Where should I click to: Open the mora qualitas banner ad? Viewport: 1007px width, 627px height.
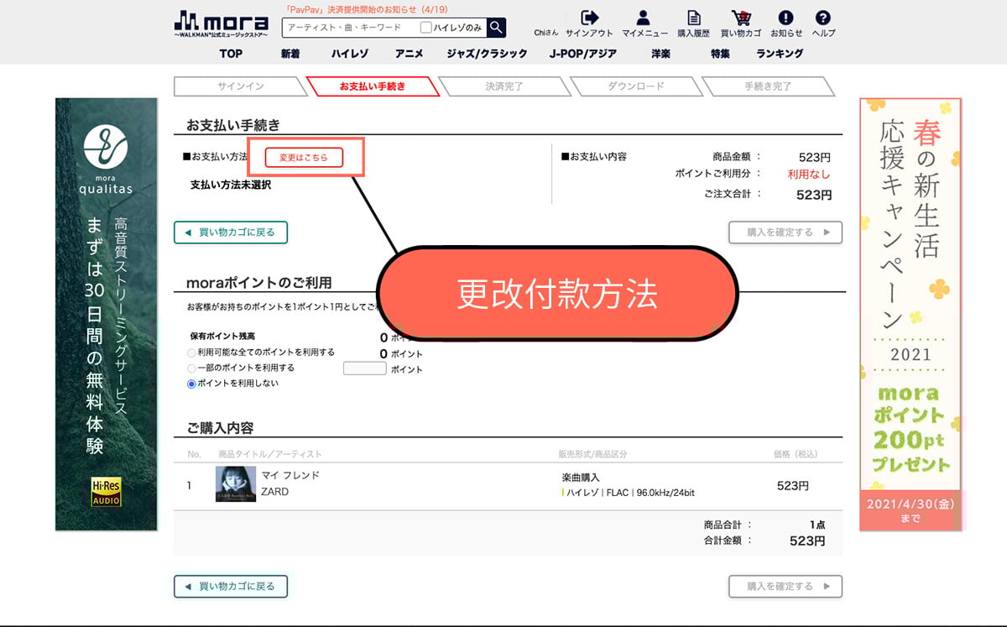(107, 314)
